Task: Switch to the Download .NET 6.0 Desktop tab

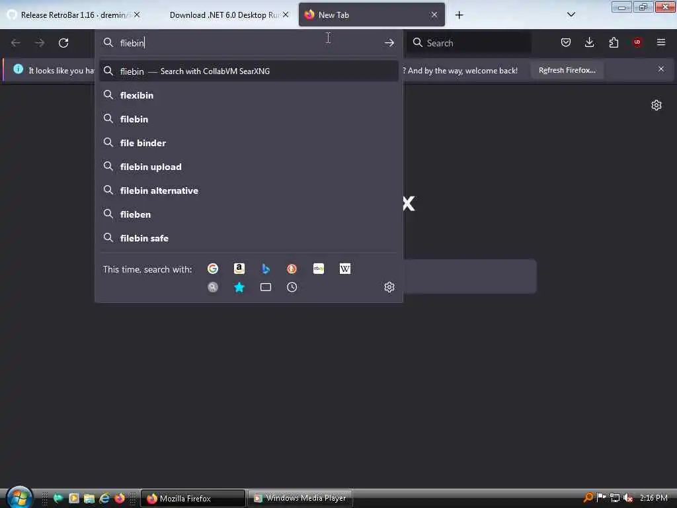Action: tap(225, 15)
